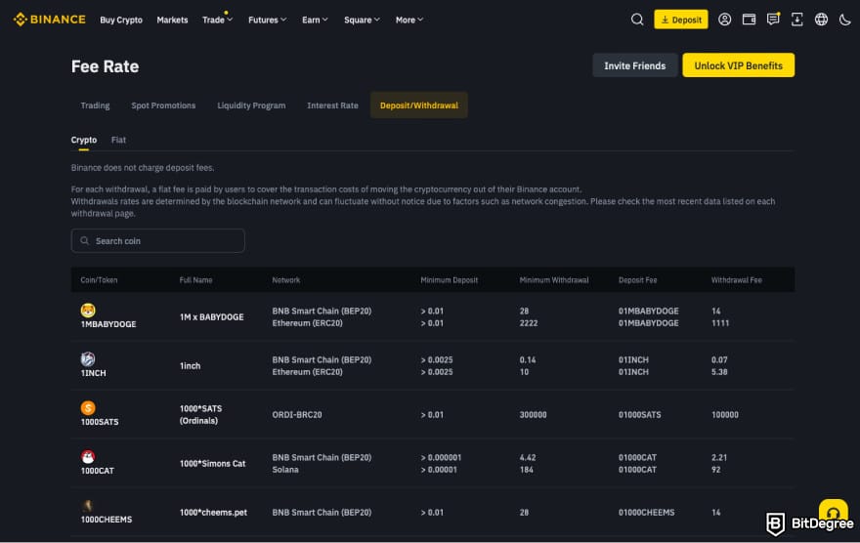Click Solana network in 1000CAT row
The height and width of the screenshot is (543, 860).
285,470
